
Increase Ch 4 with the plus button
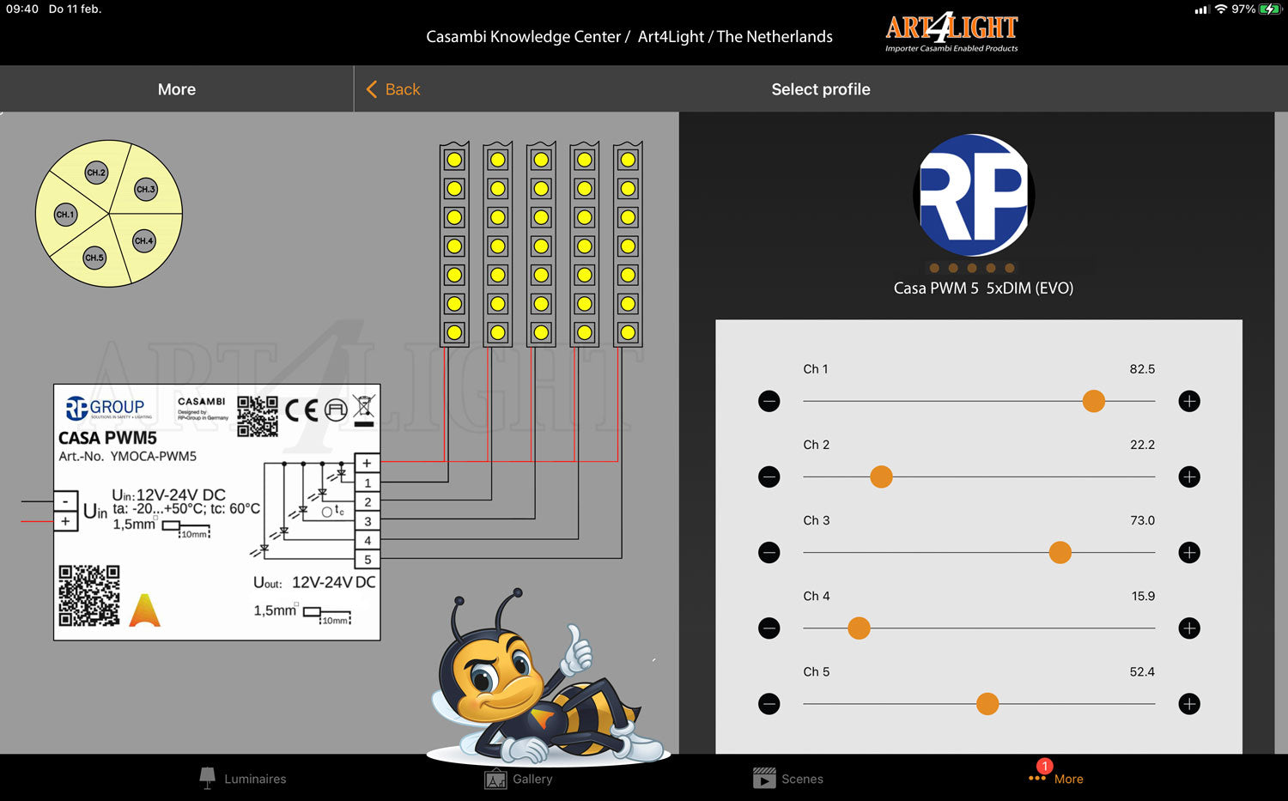pyautogui.click(x=1189, y=628)
